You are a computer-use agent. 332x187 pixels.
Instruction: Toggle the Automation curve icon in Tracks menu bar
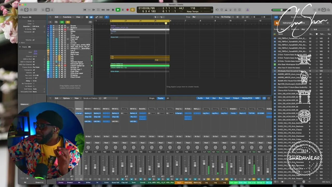coord(97,17)
